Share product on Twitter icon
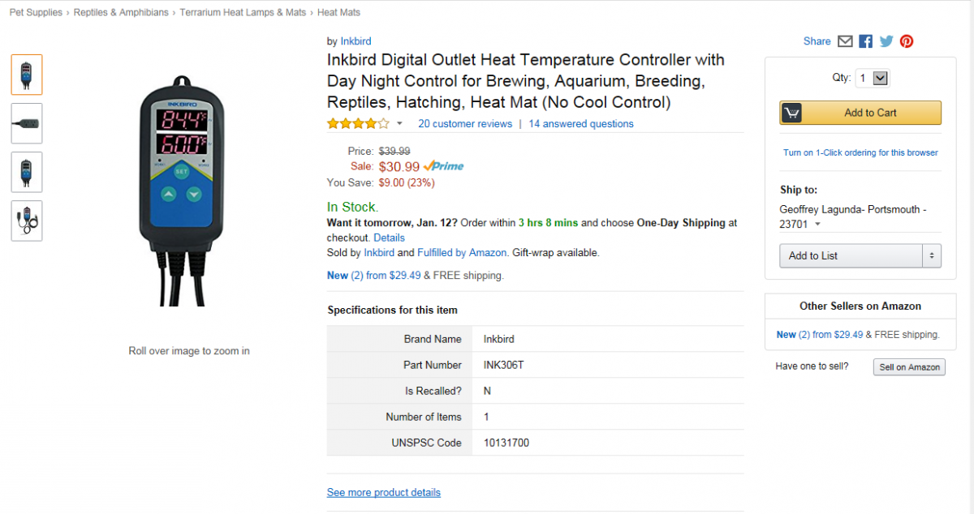Screen dimensions: 974x514 [x=886, y=41]
